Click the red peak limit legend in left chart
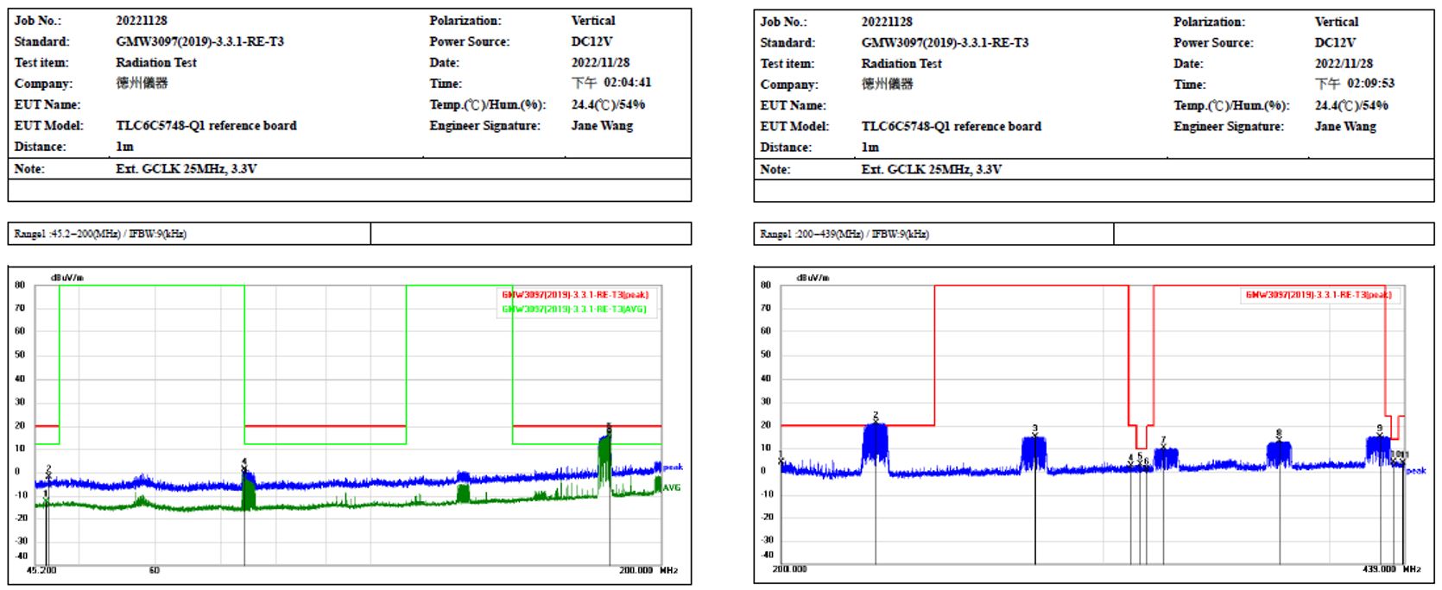 tap(574, 295)
